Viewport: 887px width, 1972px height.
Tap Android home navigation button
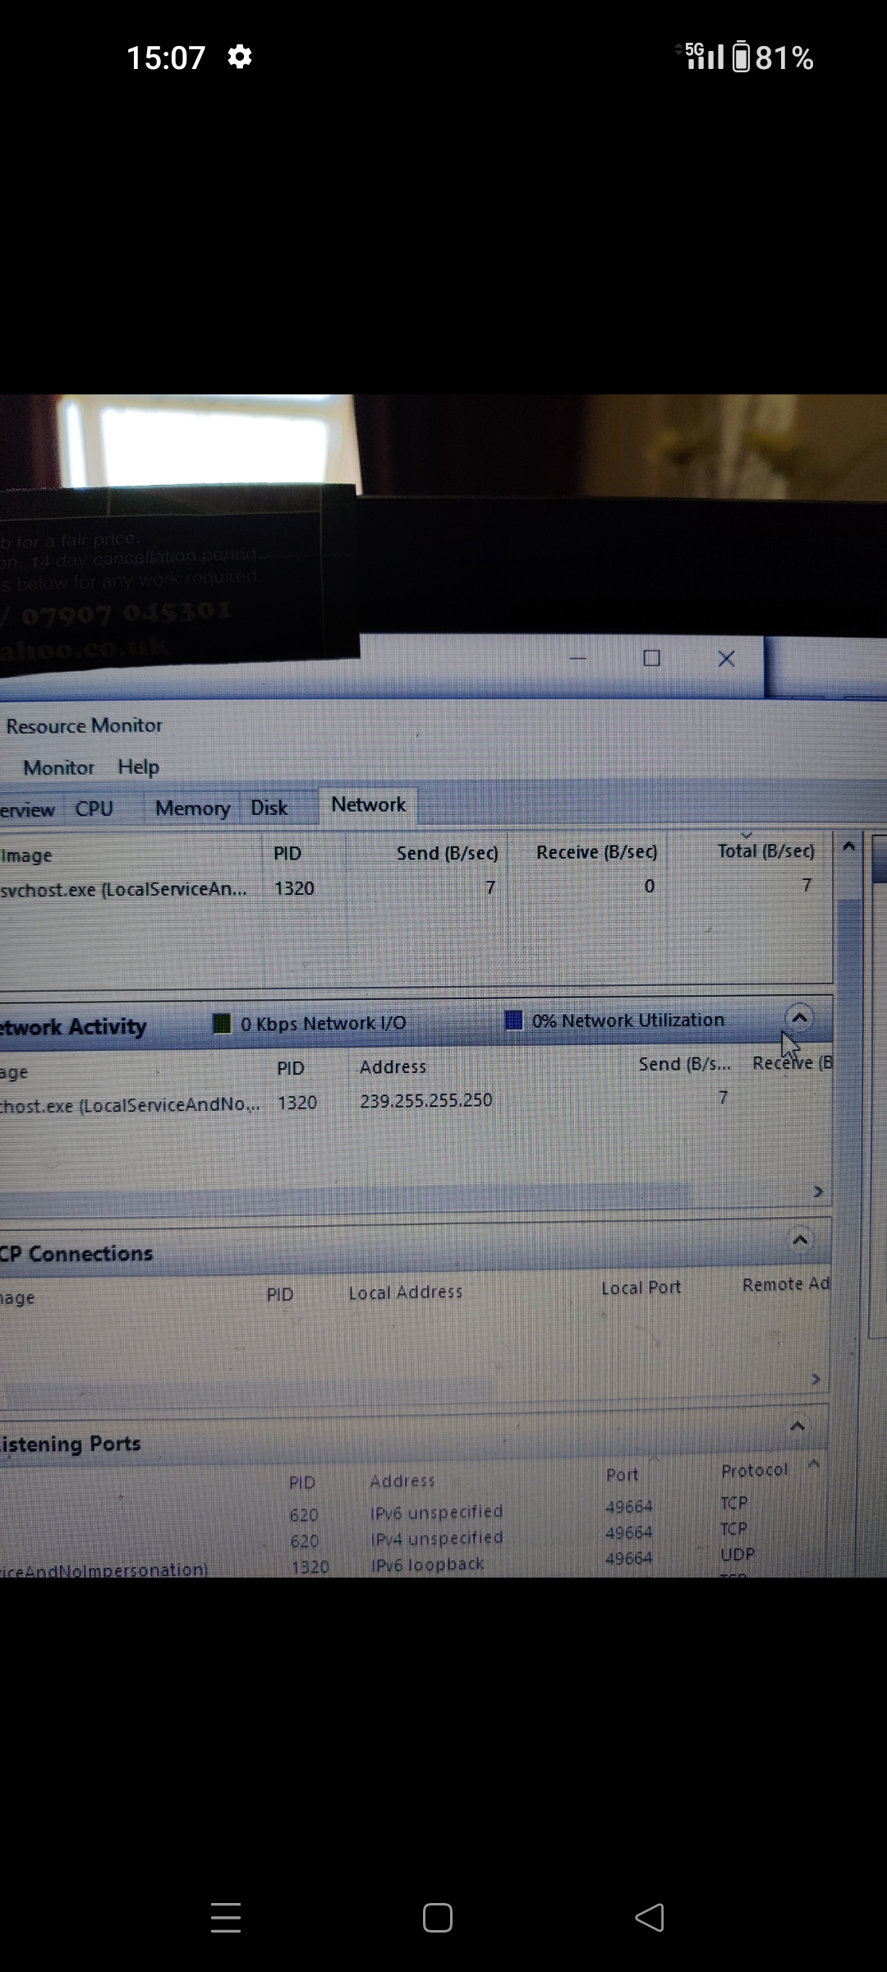(437, 1918)
